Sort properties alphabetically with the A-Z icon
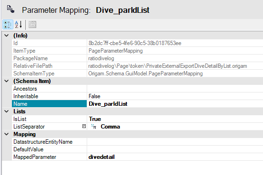 (x=18, y=25)
